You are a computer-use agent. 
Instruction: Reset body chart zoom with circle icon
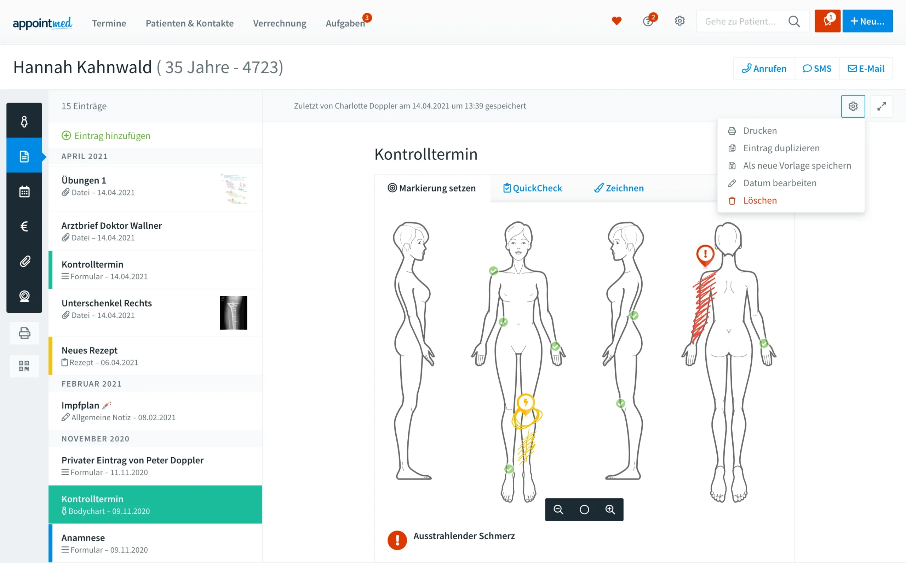pyautogui.click(x=584, y=509)
